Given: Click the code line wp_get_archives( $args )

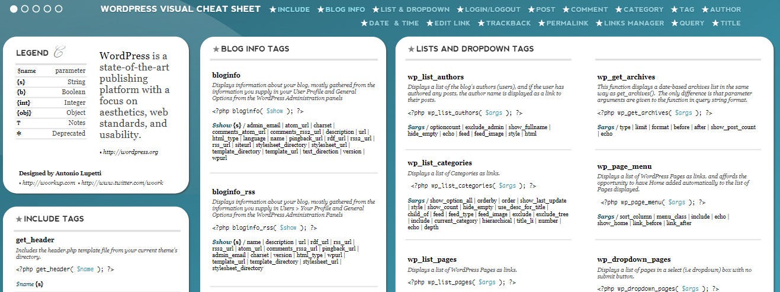Looking at the screenshot, I should coord(655,113).
